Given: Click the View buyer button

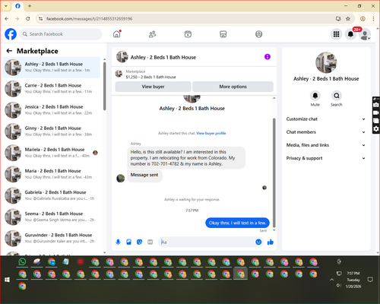Looking at the screenshot, I should click(153, 87).
